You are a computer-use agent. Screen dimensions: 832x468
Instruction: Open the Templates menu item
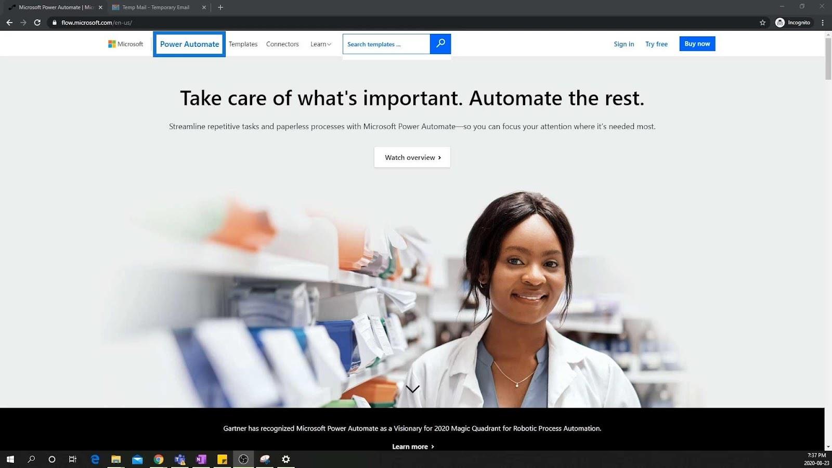point(243,44)
